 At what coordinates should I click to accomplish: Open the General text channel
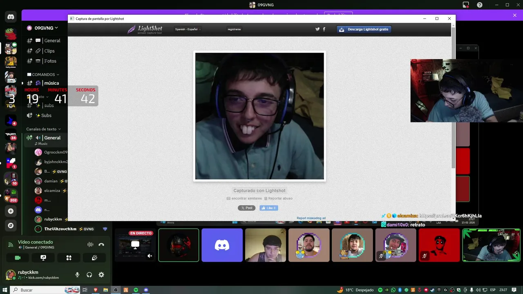(x=45, y=41)
